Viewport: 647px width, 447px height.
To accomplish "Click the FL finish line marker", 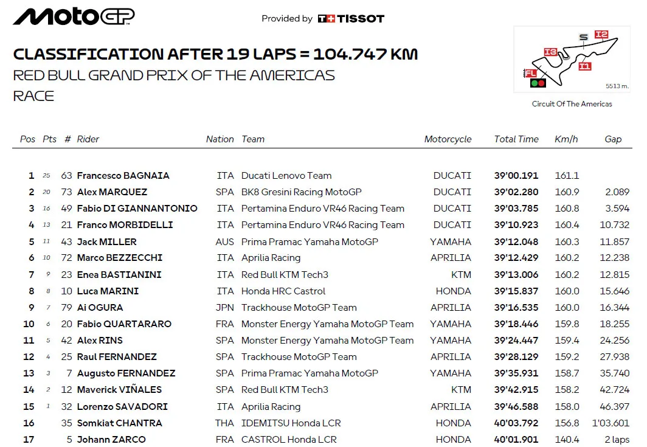I will point(530,74).
